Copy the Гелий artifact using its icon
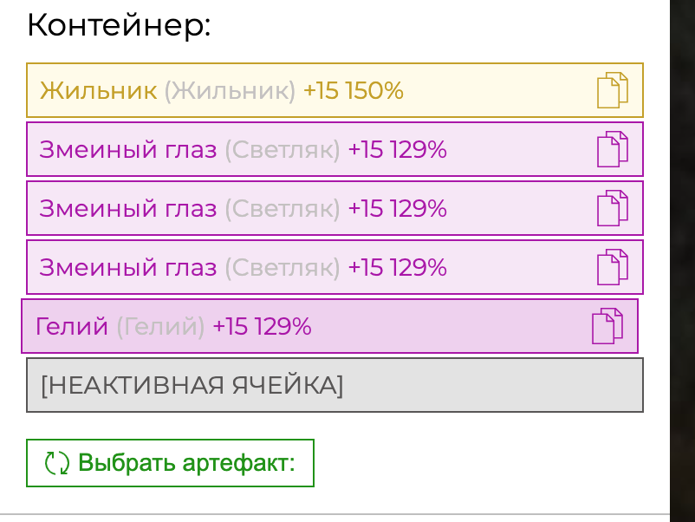Image resolution: width=695 pixels, height=522 pixels. point(607,326)
